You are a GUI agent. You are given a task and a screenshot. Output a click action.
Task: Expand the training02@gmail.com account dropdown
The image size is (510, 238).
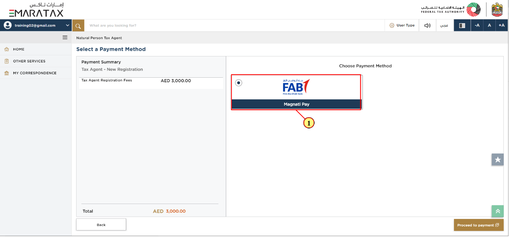(67, 25)
